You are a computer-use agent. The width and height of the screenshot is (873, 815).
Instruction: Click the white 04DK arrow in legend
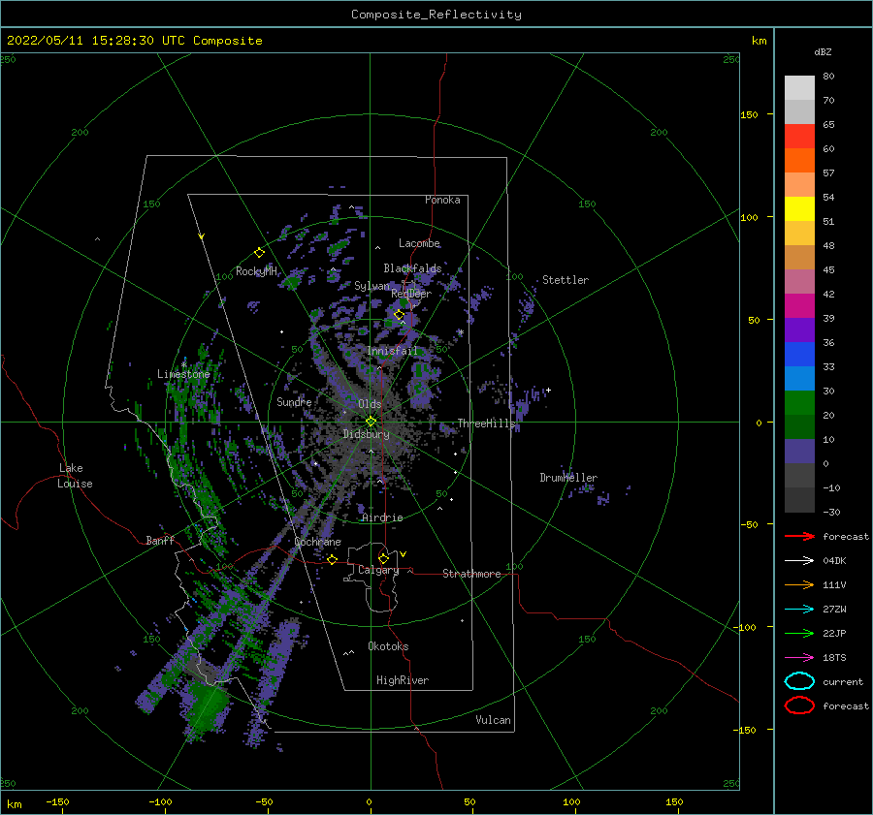point(799,560)
